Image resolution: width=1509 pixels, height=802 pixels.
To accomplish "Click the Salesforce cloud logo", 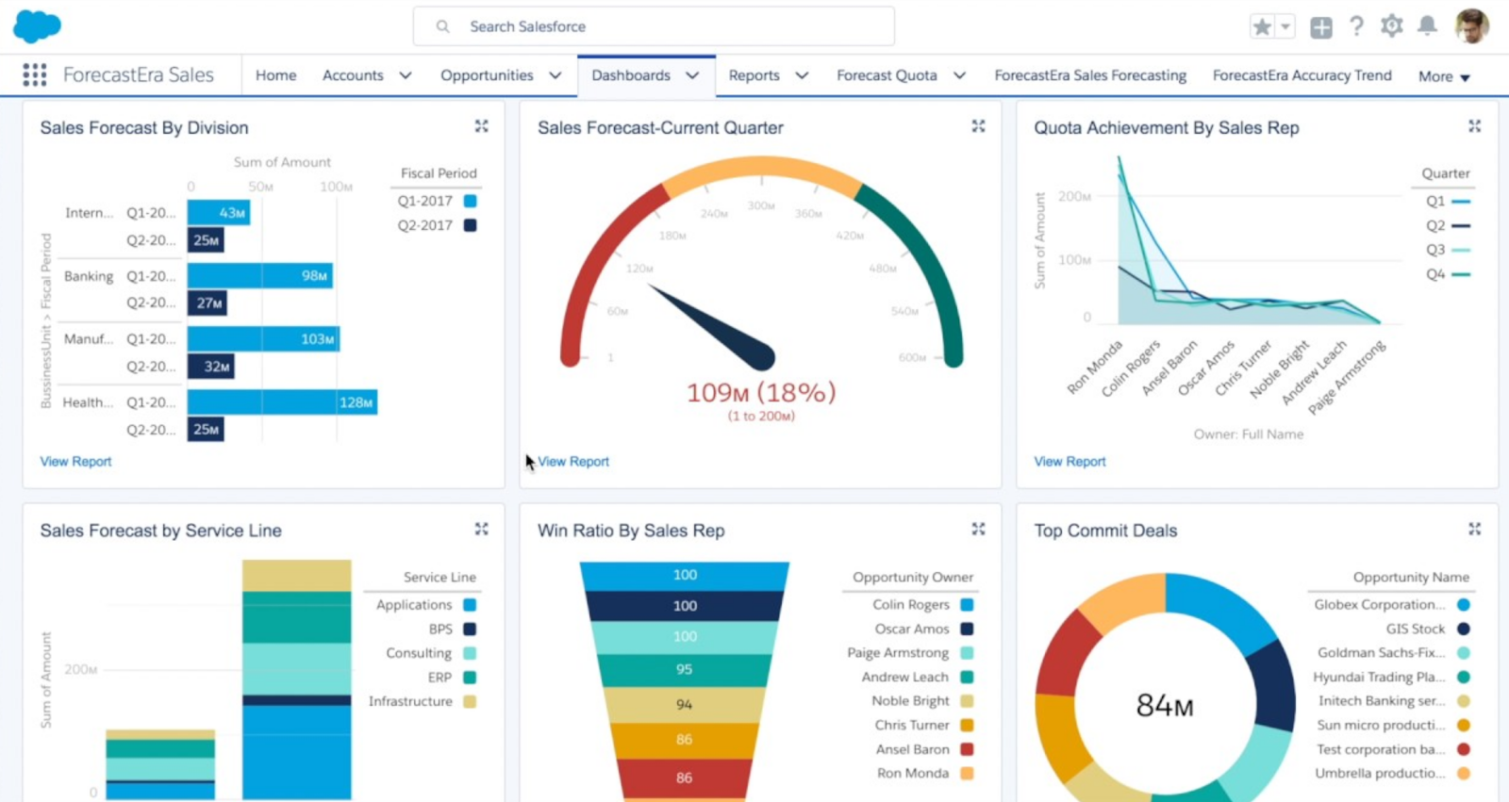I will coord(37,26).
